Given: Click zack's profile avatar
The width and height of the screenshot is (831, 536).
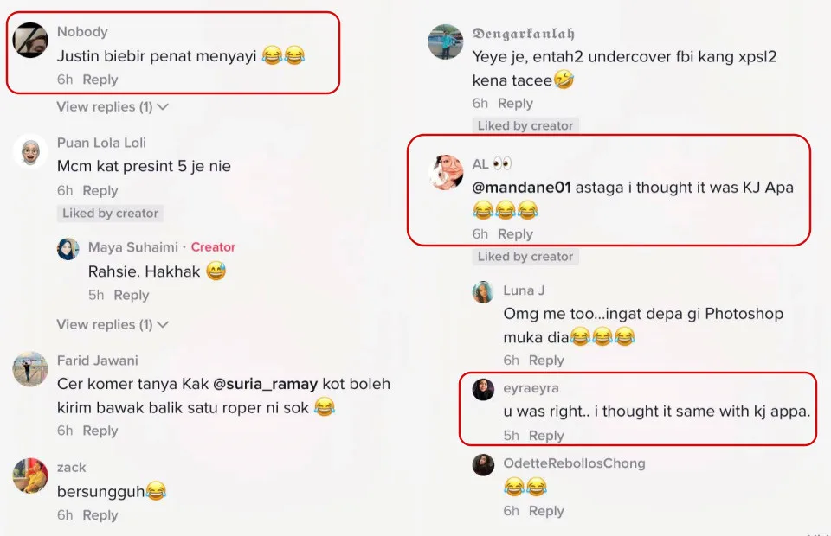Looking at the screenshot, I should point(30,475).
